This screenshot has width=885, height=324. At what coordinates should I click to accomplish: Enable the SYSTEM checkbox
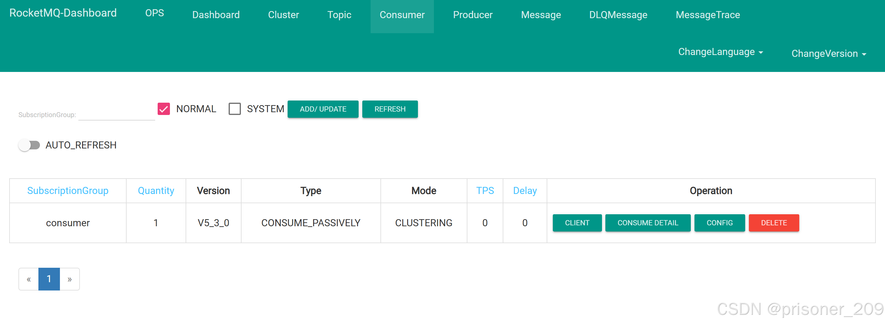click(x=235, y=109)
